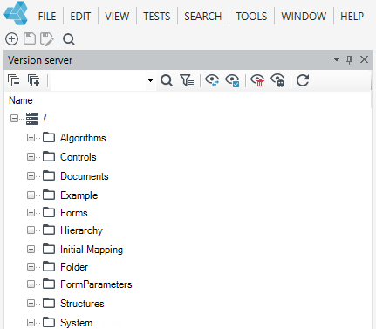Expand all tree nodes icon
Image resolution: width=376 pixels, height=329 pixels.
click(x=33, y=80)
